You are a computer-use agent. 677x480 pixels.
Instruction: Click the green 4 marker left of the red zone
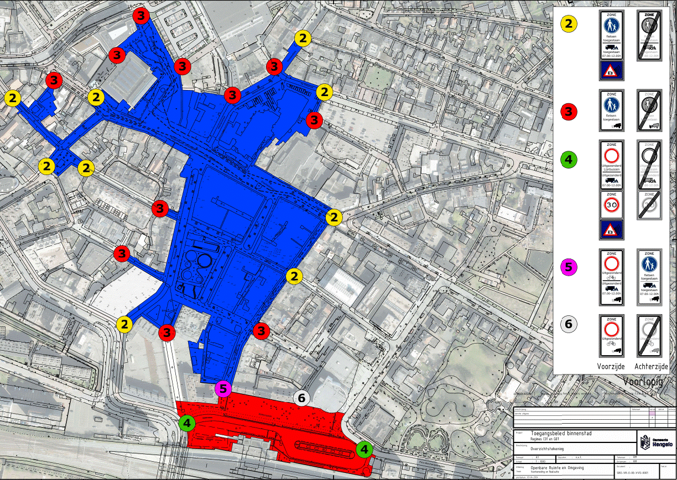[x=188, y=424]
